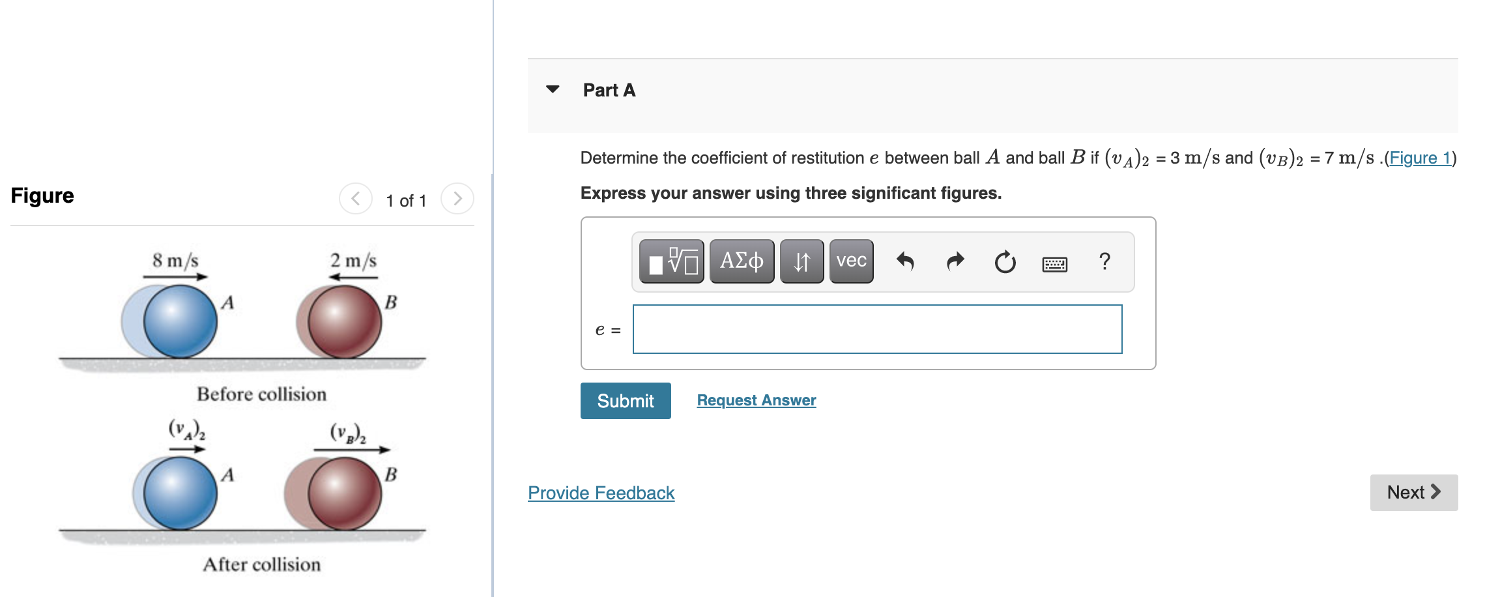Image resolution: width=1500 pixels, height=597 pixels.
Task: Open the Figure 1 link
Action: click(x=1421, y=157)
